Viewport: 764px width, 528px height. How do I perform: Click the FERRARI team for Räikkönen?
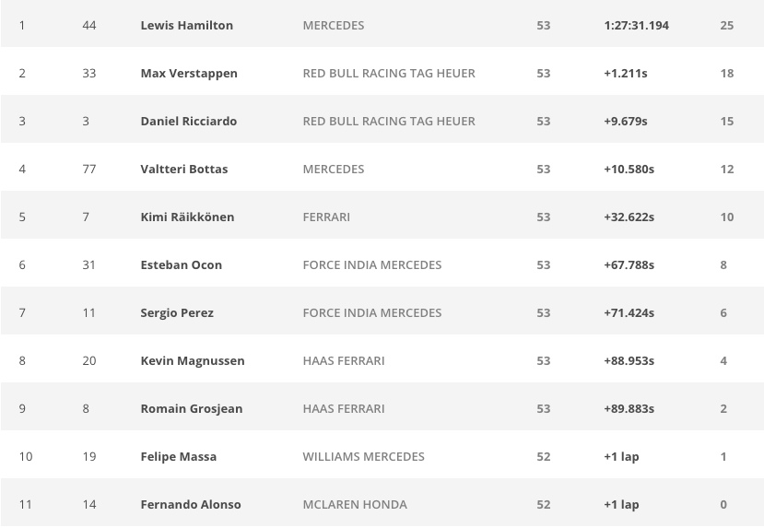coord(326,217)
